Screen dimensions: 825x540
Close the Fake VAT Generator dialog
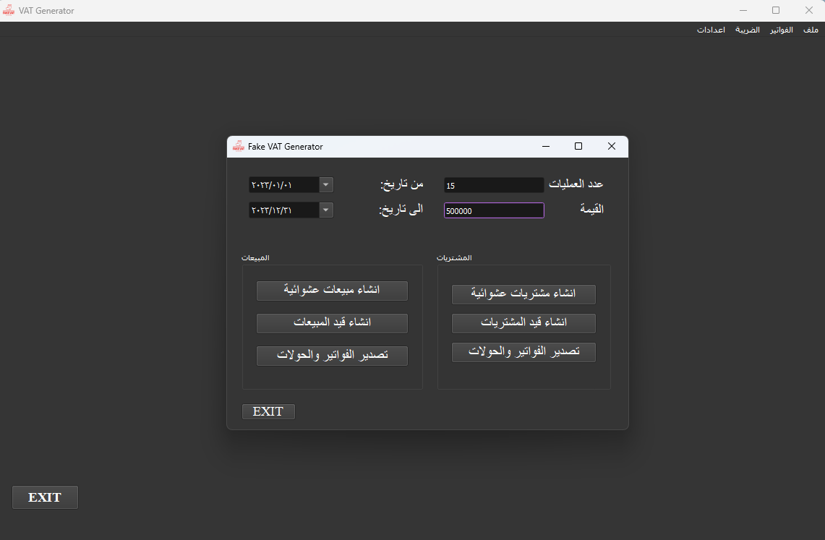click(612, 146)
